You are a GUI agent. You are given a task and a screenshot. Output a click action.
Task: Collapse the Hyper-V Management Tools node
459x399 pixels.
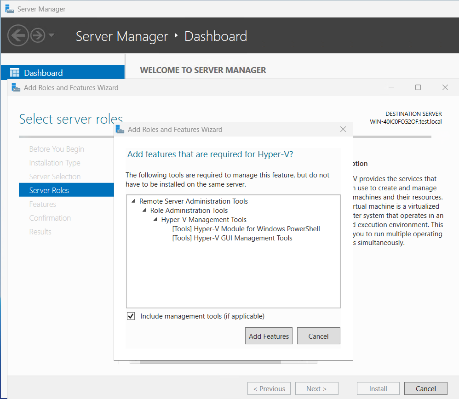point(155,220)
